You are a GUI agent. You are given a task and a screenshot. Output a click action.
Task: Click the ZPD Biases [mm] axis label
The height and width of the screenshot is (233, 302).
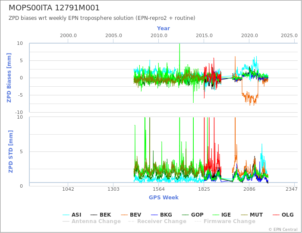tap(9, 78)
